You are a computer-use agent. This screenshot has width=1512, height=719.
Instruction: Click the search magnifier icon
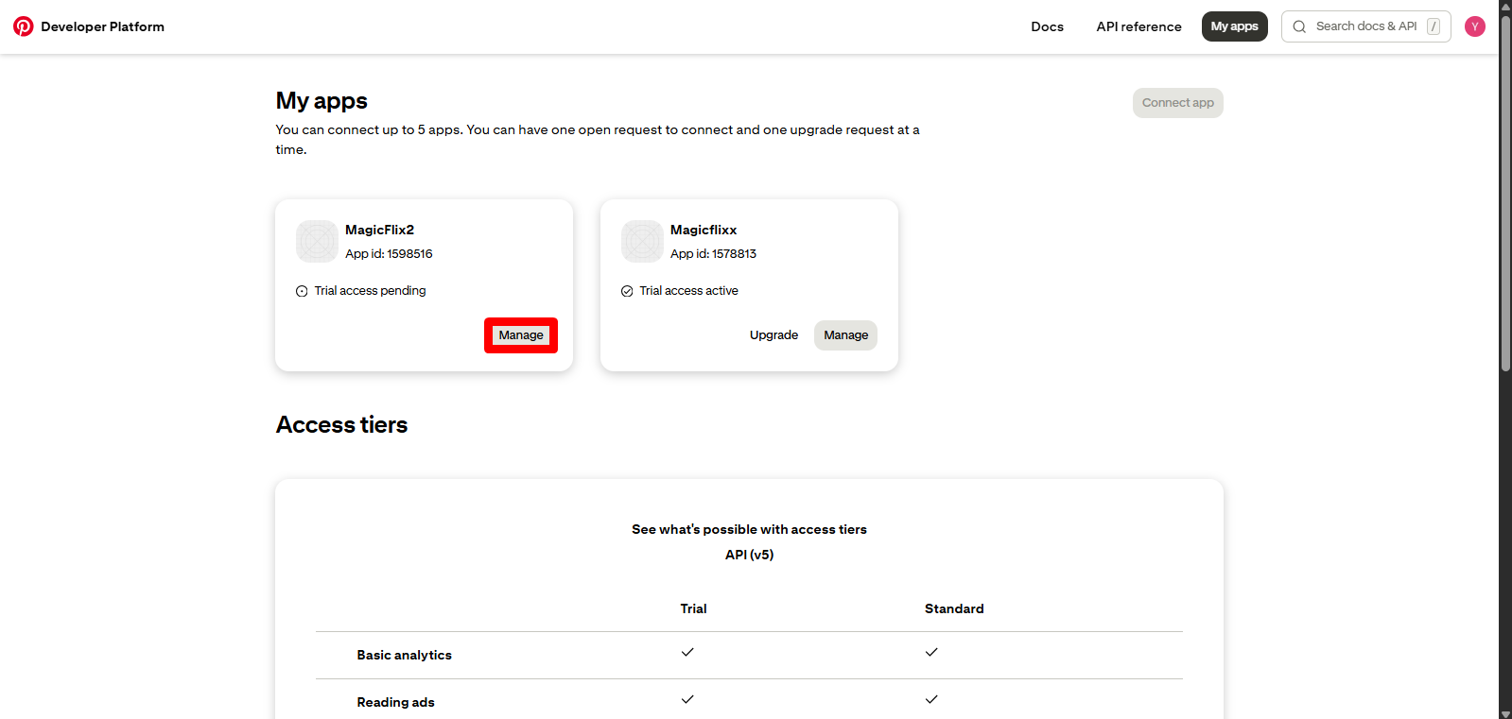tap(1299, 26)
